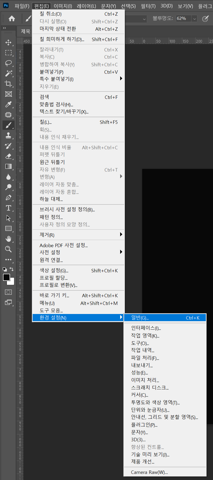
Task: Open the 보기(V) menu
Action: pyautogui.click(x=185, y=6)
